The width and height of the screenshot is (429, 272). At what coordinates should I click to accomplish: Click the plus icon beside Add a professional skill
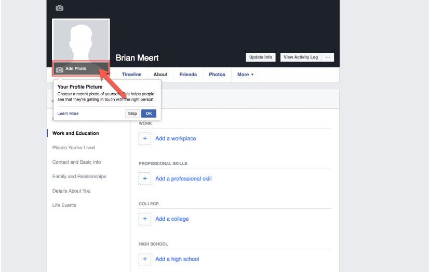(145, 179)
